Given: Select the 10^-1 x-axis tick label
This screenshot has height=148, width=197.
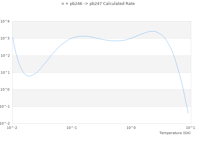Looking at the screenshot, I should pyautogui.click(x=72, y=128).
